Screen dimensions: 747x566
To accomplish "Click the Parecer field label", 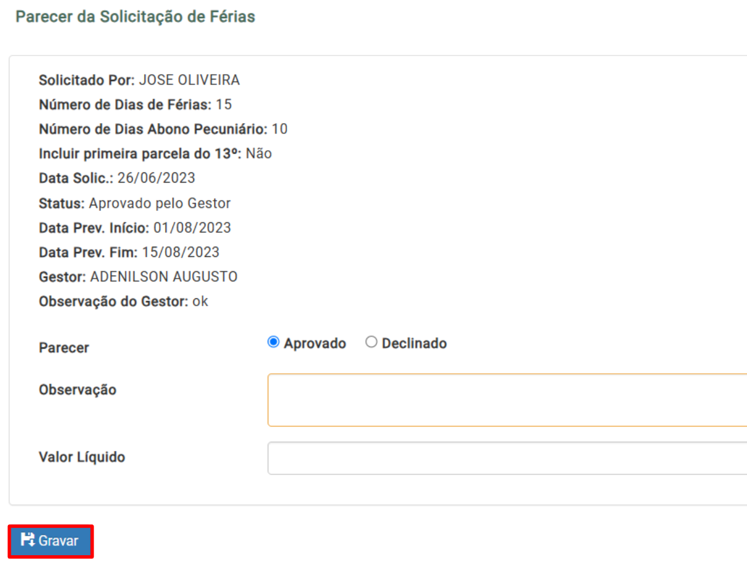I will (64, 348).
